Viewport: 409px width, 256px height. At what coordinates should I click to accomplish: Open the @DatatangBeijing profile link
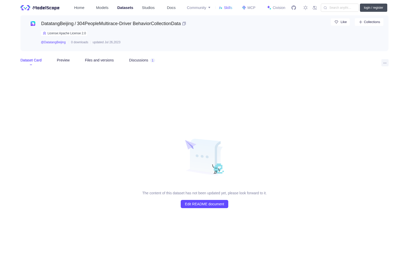coord(53,42)
